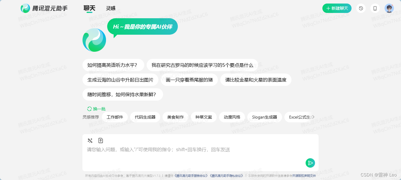Open the chat history clock icon

(x=361, y=8)
